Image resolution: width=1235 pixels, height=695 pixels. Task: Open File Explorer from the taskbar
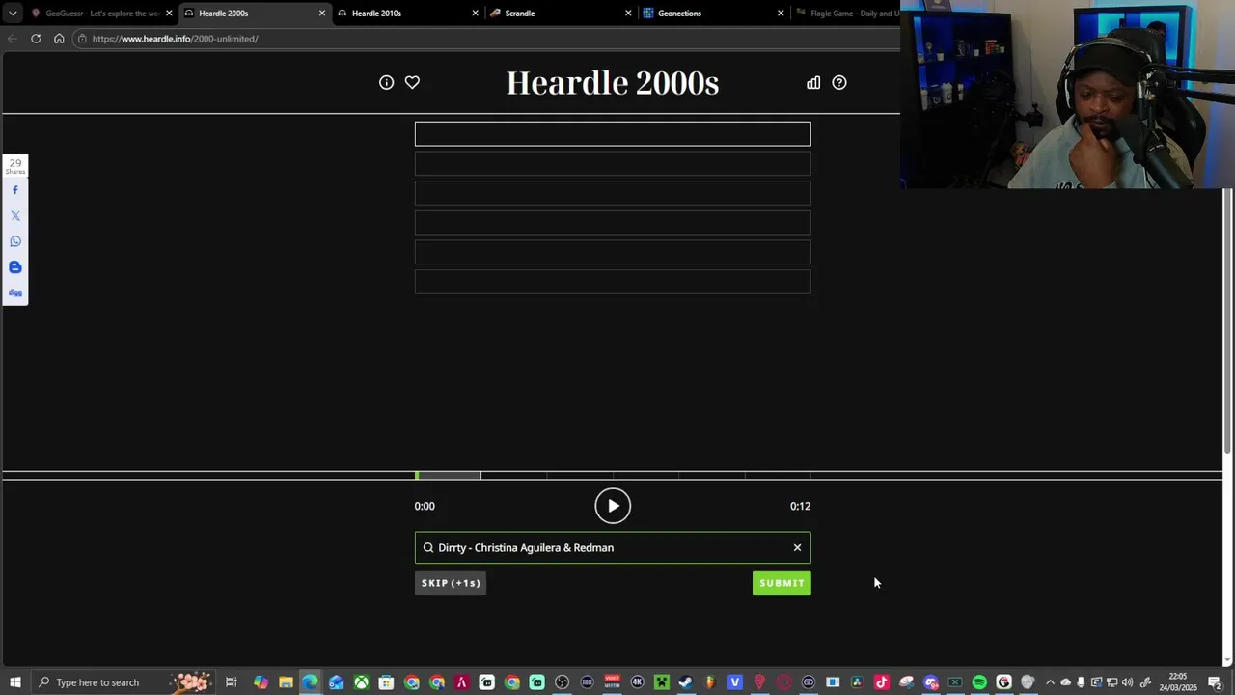coord(286,682)
